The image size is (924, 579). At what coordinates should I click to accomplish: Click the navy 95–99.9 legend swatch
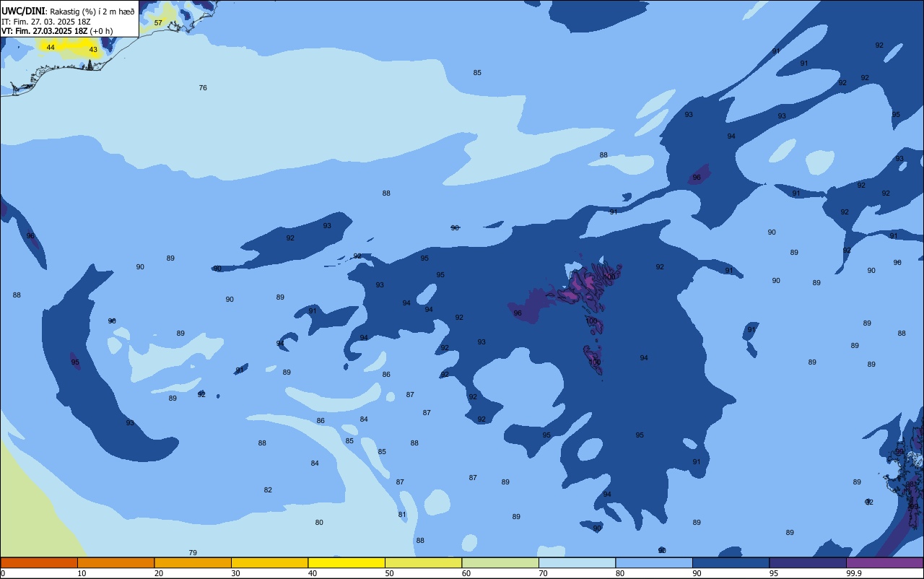click(808, 562)
